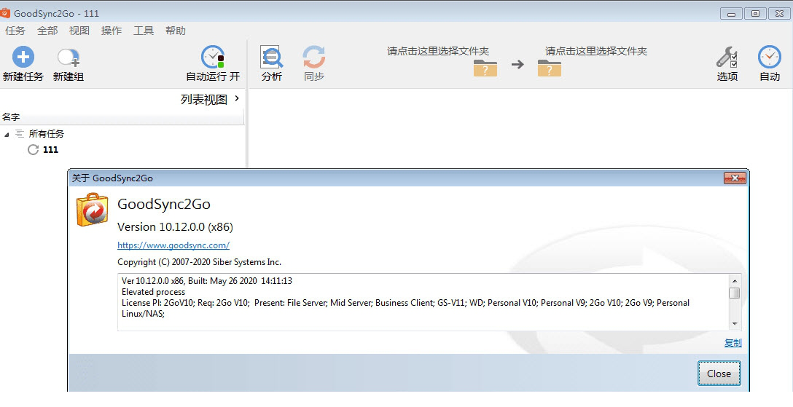The image size is (793, 407).
Task: Click the scroll up arrow in version info box
Action: [x=735, y=281]
